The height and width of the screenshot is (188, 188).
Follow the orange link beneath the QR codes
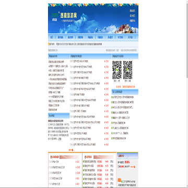point(125,87)
